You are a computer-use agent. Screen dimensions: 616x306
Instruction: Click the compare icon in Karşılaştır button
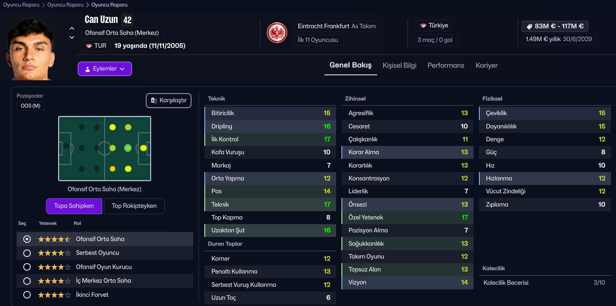tap(154, 101)
